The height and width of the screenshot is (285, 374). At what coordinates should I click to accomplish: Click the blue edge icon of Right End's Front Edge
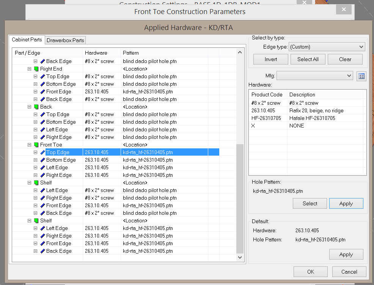pos(42,92)
